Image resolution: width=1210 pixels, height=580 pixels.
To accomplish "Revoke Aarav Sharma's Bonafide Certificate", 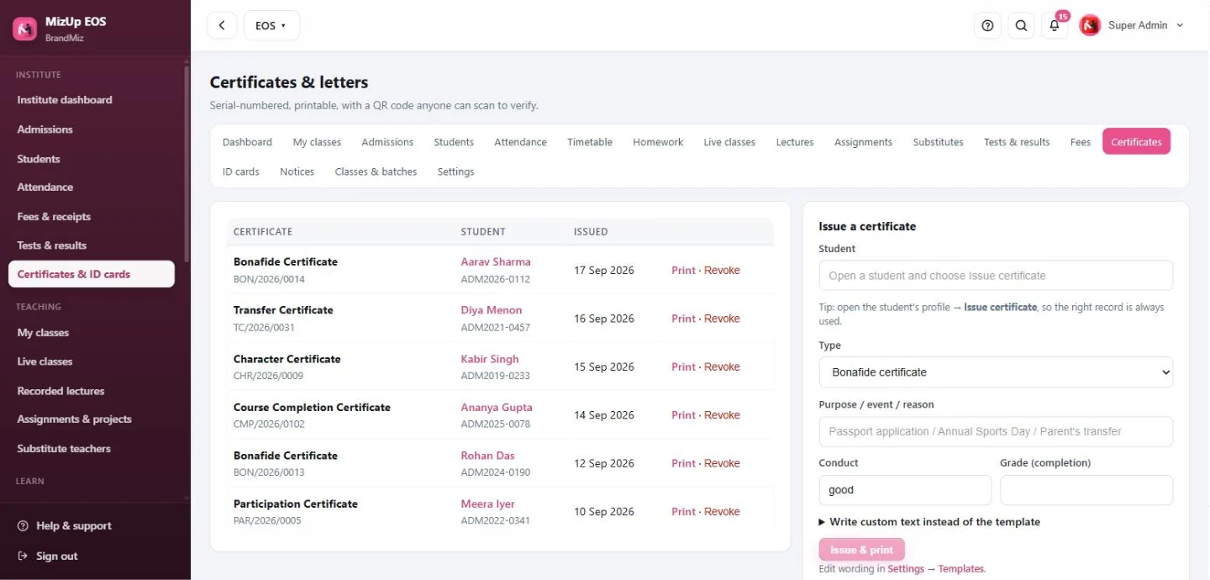I will (722, 271).
